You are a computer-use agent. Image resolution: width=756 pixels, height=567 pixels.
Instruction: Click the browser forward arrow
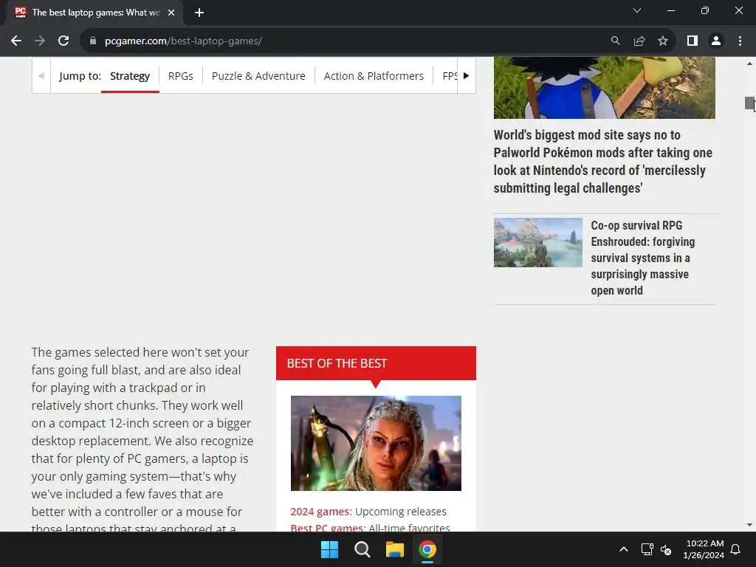[40, 41]
